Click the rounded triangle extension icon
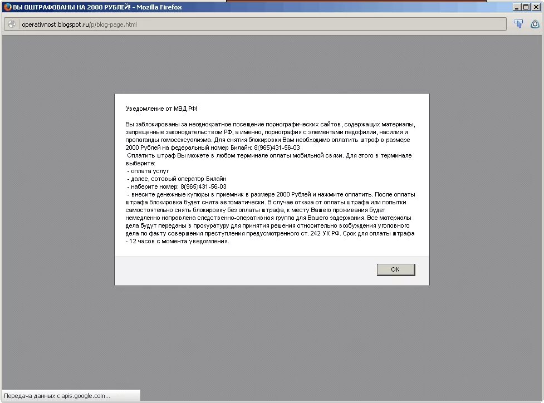Screen dimensions: 544x403 [535, 24]
